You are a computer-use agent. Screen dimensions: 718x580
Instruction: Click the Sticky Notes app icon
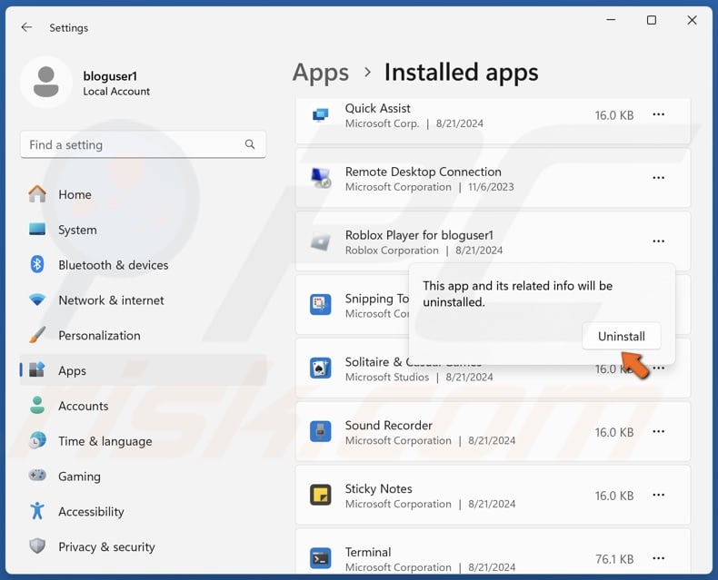pos(321,495)
